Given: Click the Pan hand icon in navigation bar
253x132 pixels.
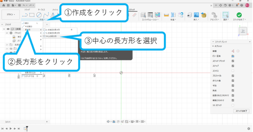Looking at the screenshot, I should click(118, 122).
